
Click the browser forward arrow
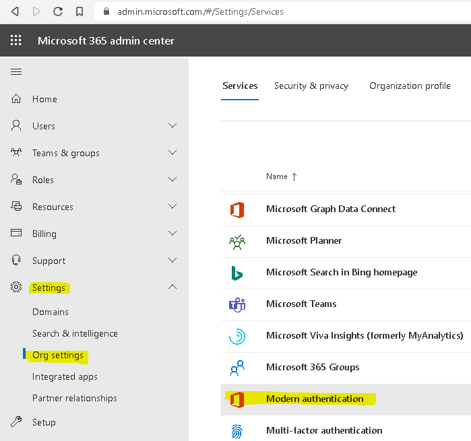pyautogui.click(x=36, y=11)
